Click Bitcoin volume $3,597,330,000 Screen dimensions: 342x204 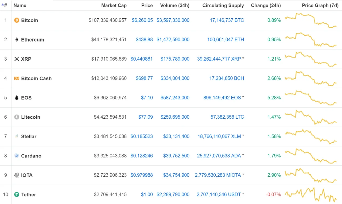tap(173, 20)
